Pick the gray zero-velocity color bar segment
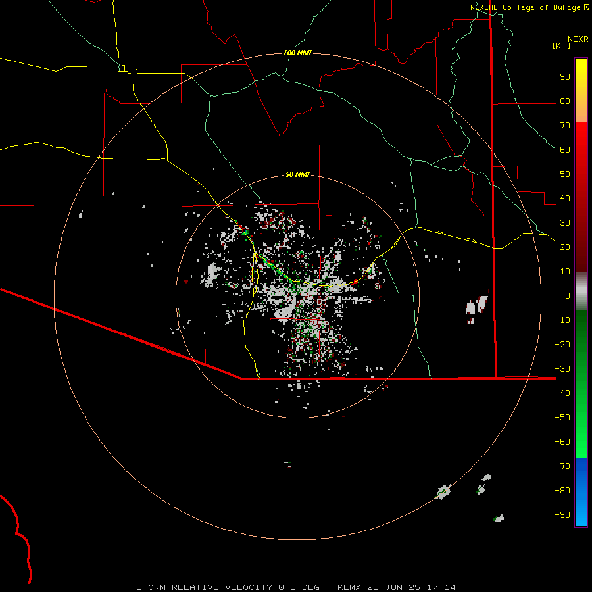The width and height of the screenshot is (592, 592). tap(581, 291)
